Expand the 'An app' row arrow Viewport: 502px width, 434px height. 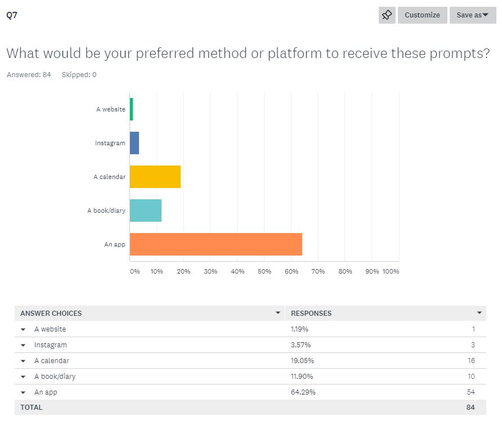point(23,392)
